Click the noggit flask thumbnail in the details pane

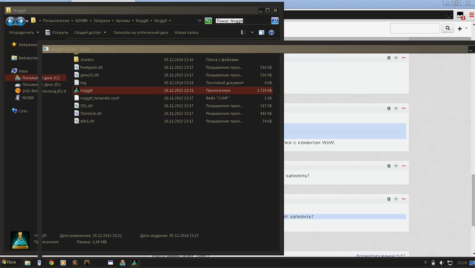[20, 240]
